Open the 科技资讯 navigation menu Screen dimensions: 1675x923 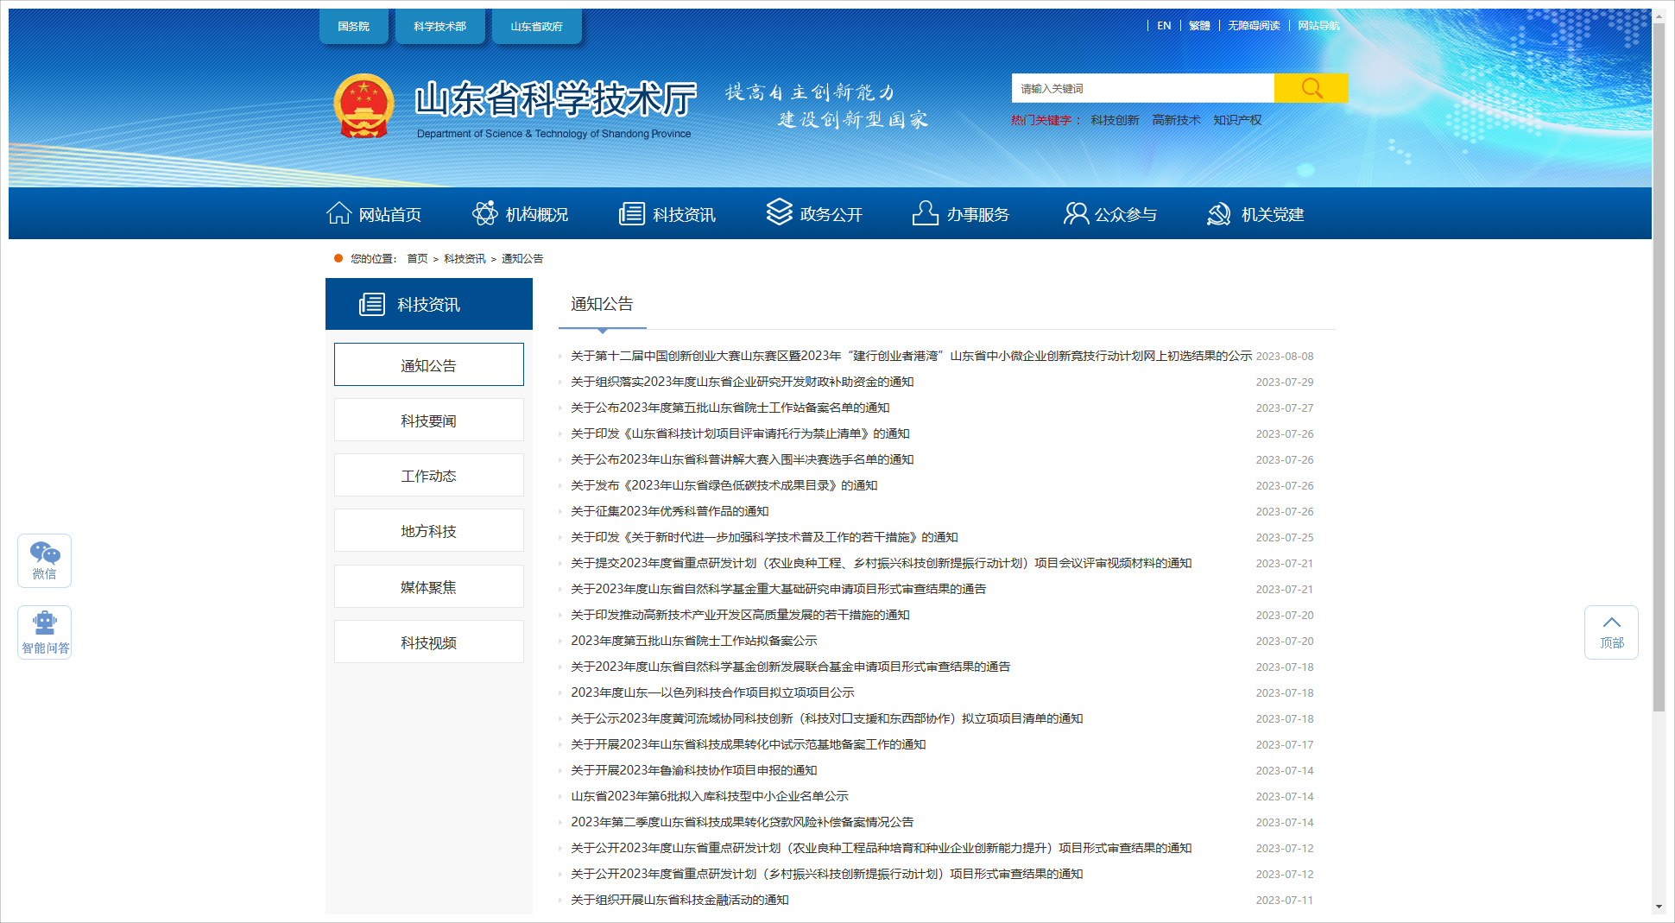(x=667, y=214)
